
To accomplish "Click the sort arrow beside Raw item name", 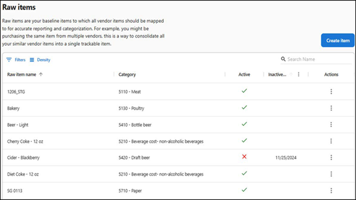I will 41,74.
